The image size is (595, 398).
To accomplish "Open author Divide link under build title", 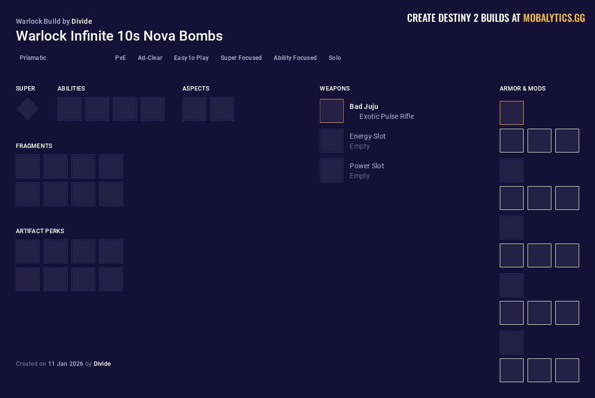I will 82,21.
